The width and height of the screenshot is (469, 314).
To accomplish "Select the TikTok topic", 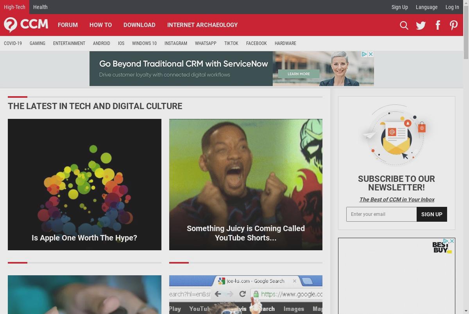I will (x=231, y=43).
